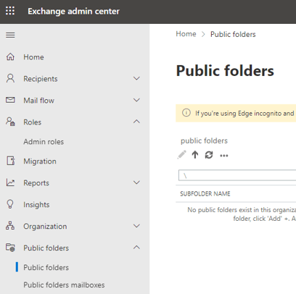Click the folder path input field
The image size is (296, 294).
237,175
